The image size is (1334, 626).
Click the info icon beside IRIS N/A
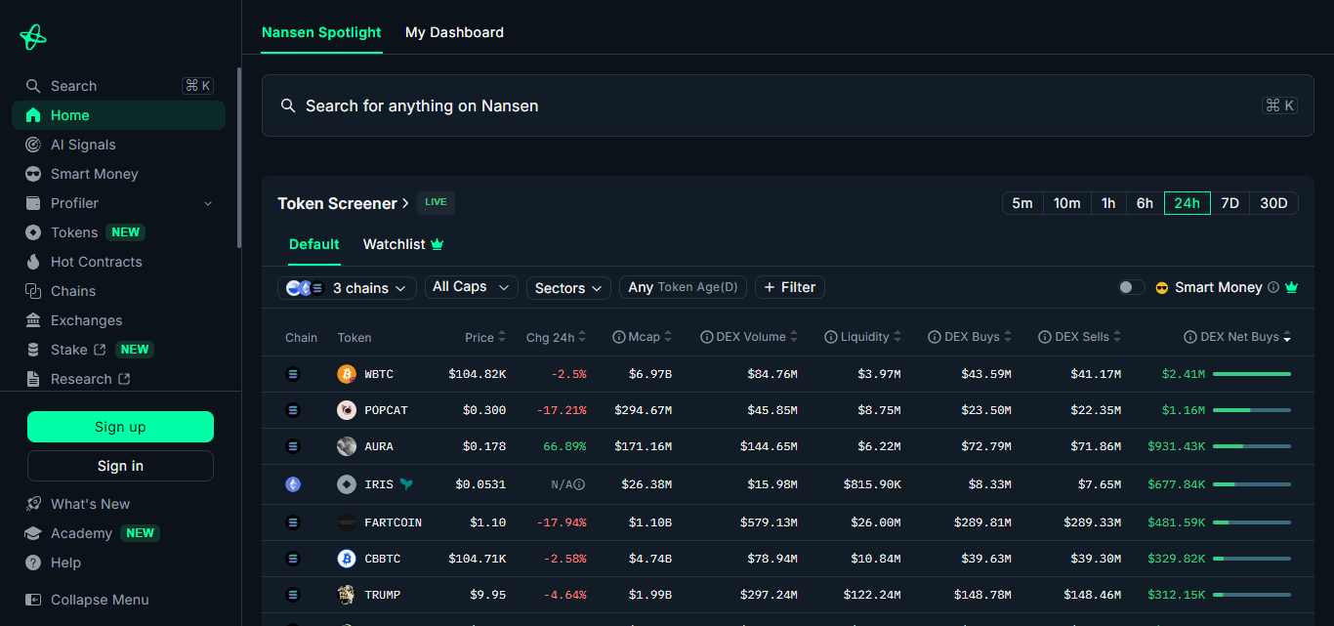point(579,484)
